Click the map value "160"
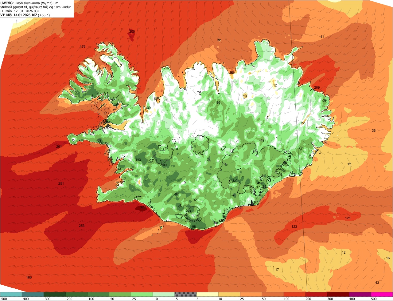Viewport: 393px width, 301px height. pyautogui.click(x=239, y=208)
